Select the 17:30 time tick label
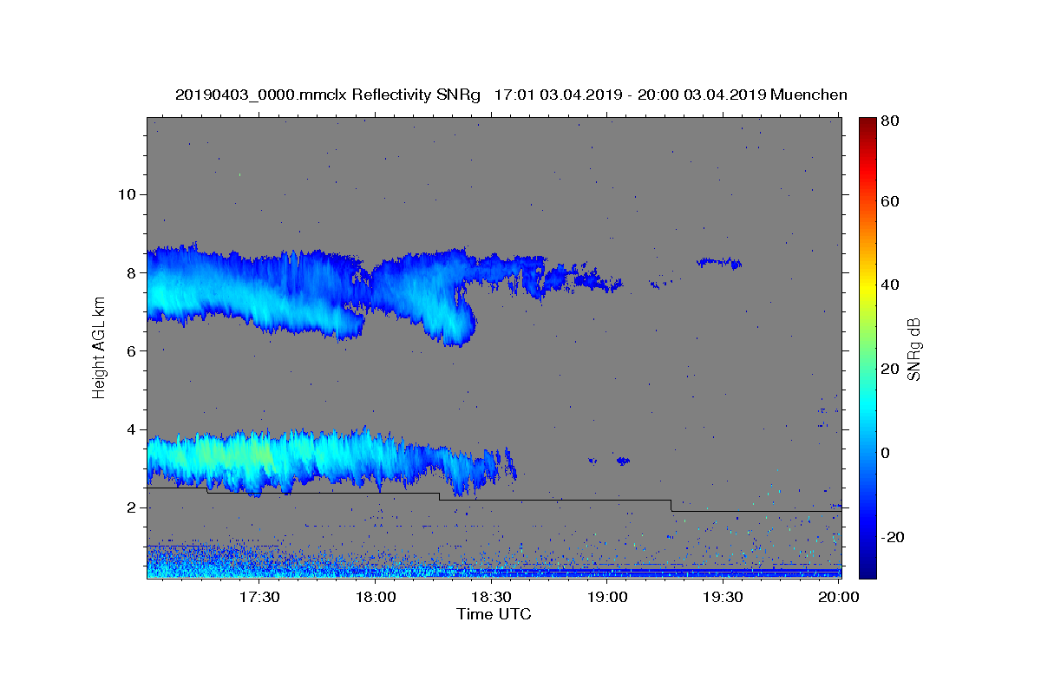The height and width of the screenshot is (694, 1041). [x=259, y=597]
